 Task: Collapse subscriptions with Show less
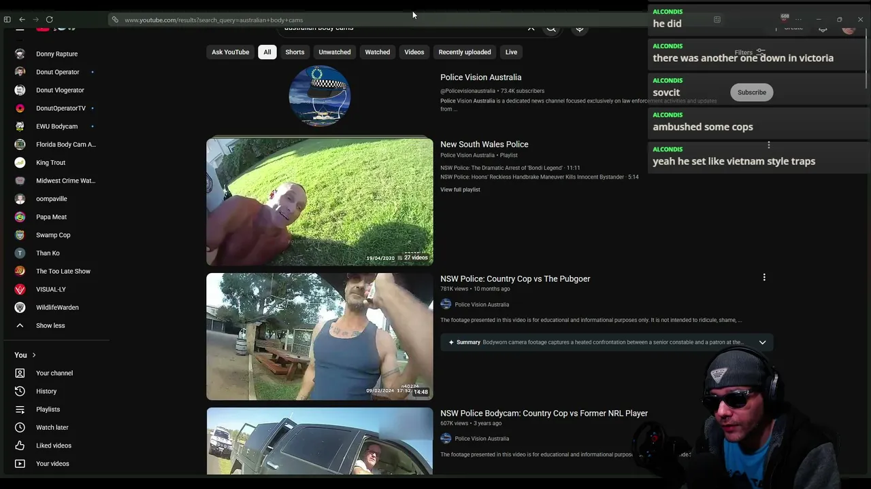click(50, 325)
